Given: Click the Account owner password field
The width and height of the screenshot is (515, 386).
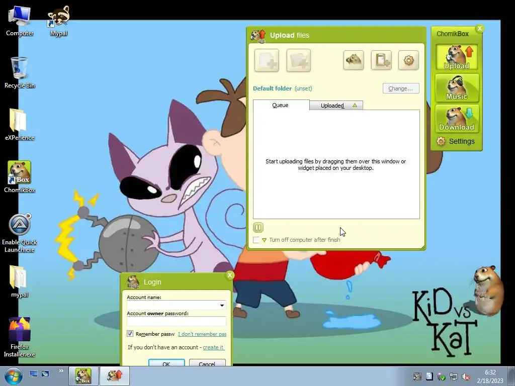Looking at the screenshot, I should click(x=177, y=321).
